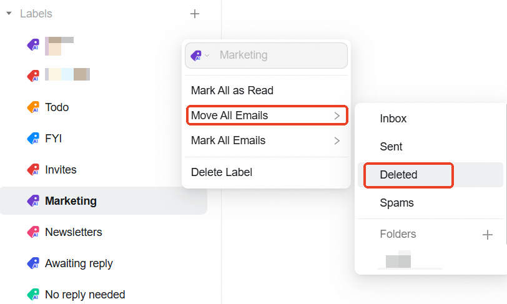Click the Labels section heading
507x304 pixels.
(36, 14)
